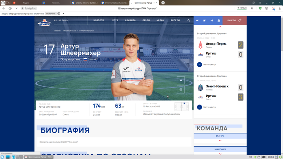The width and height of the screenshot is (283, 159).
Task: Open the БИЛЕТЫ menu item in navigation
Action: point(175,20)
